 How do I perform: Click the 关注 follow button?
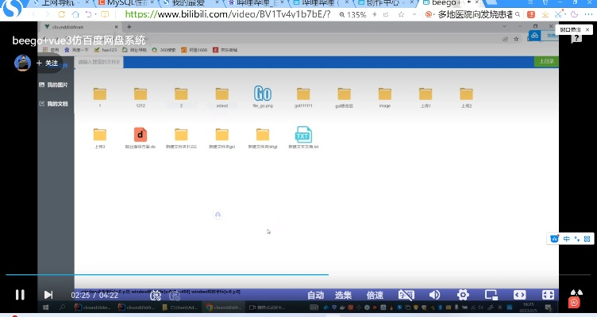47,63
